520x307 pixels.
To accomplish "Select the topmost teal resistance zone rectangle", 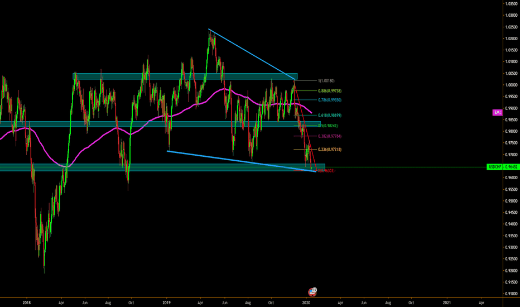I will (184, 76).
